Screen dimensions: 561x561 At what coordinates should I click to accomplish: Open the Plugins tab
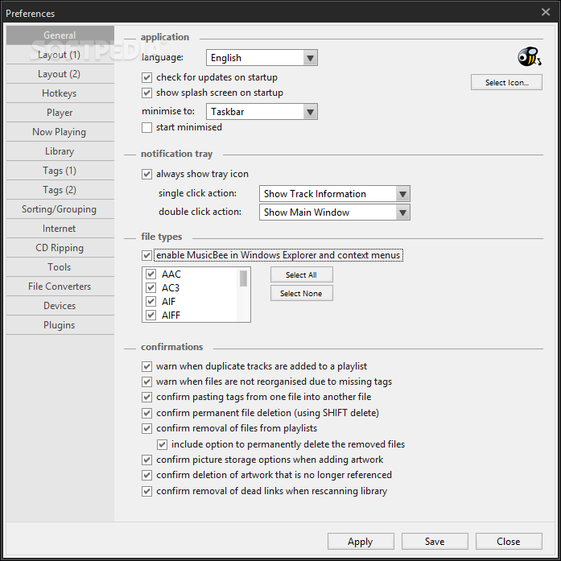60,325
